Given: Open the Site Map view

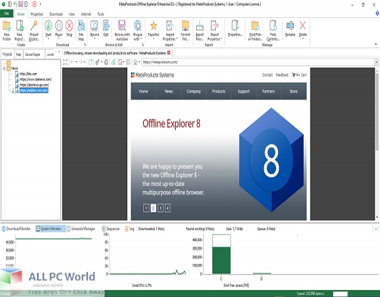Looking at the screenshot, I should coord(81,30).
